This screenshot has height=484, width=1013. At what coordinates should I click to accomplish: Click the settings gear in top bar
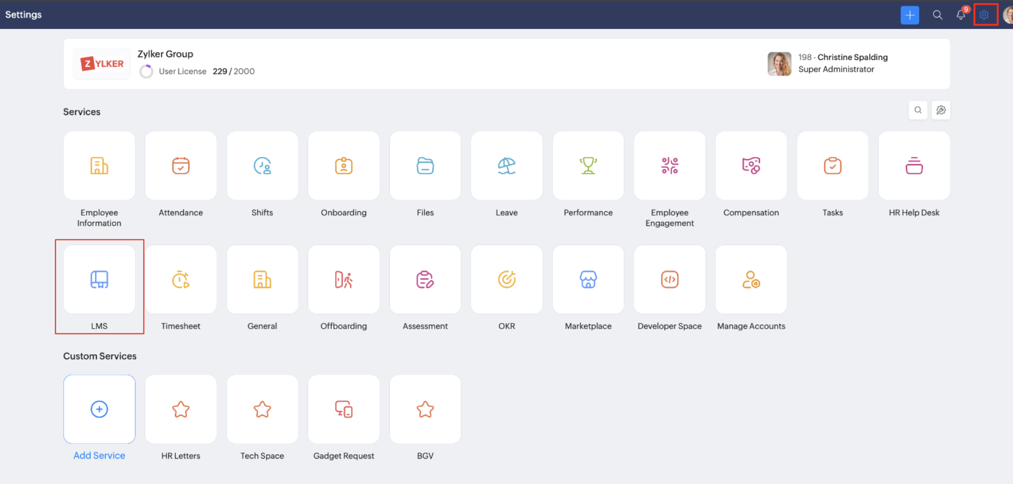point(984,15)
